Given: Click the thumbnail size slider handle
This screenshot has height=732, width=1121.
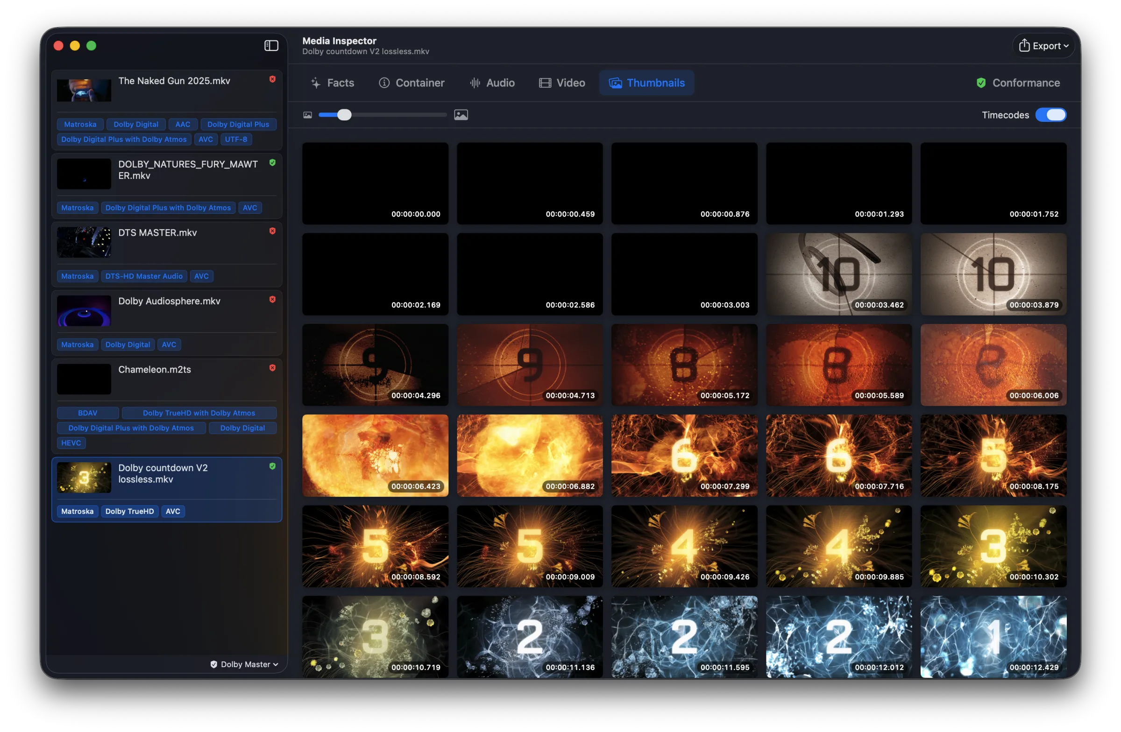Looking at the screenshot, I should (x=344, y=115).
